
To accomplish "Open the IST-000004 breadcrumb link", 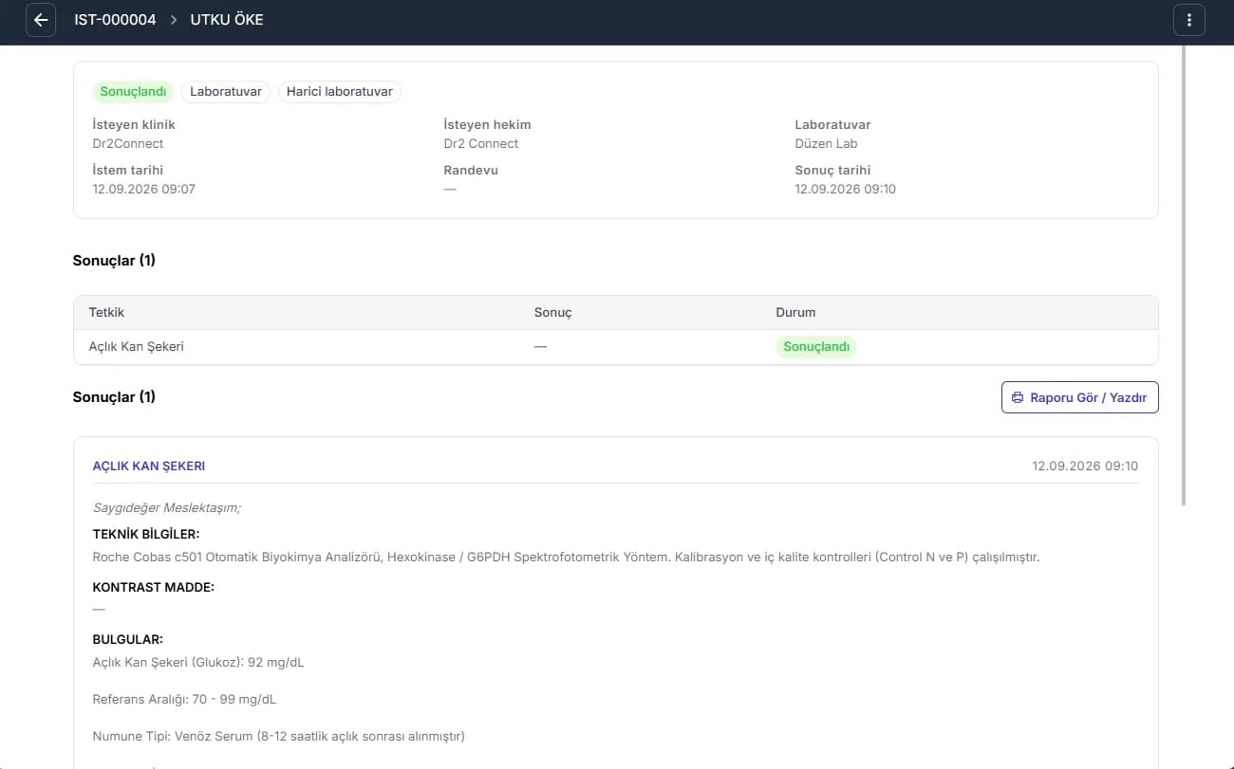I will 115,20.
